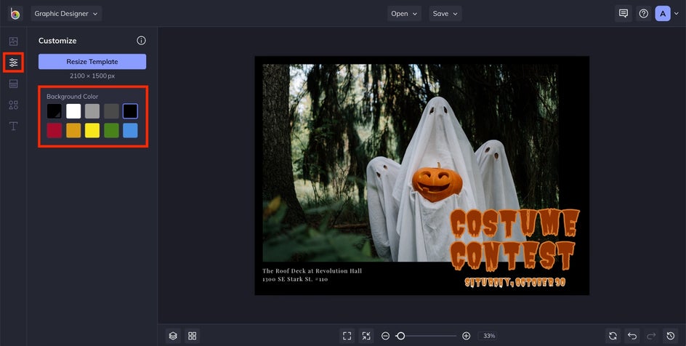The height and width of the screenshot is (346, 686).
Task: Open the Templates sidebar icon
Action: [x=13, y=84]
